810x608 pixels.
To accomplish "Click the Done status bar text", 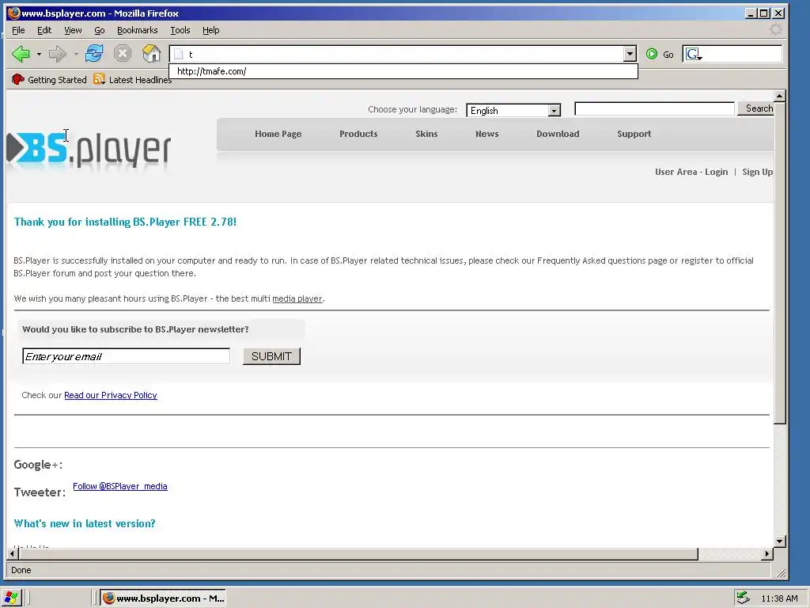I will point(21,570).
